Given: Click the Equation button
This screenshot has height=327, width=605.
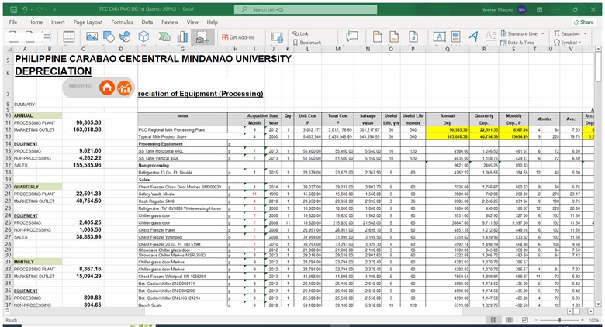Looking at the screenshot, I should [567, 33].
